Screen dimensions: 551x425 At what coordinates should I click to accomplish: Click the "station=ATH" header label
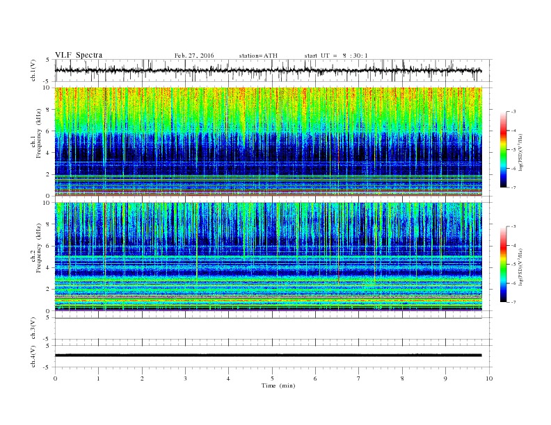tap(258, 56)
